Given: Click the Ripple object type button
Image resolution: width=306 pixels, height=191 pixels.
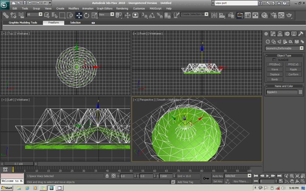Looking at the screenshot, I should pos(293,70).
